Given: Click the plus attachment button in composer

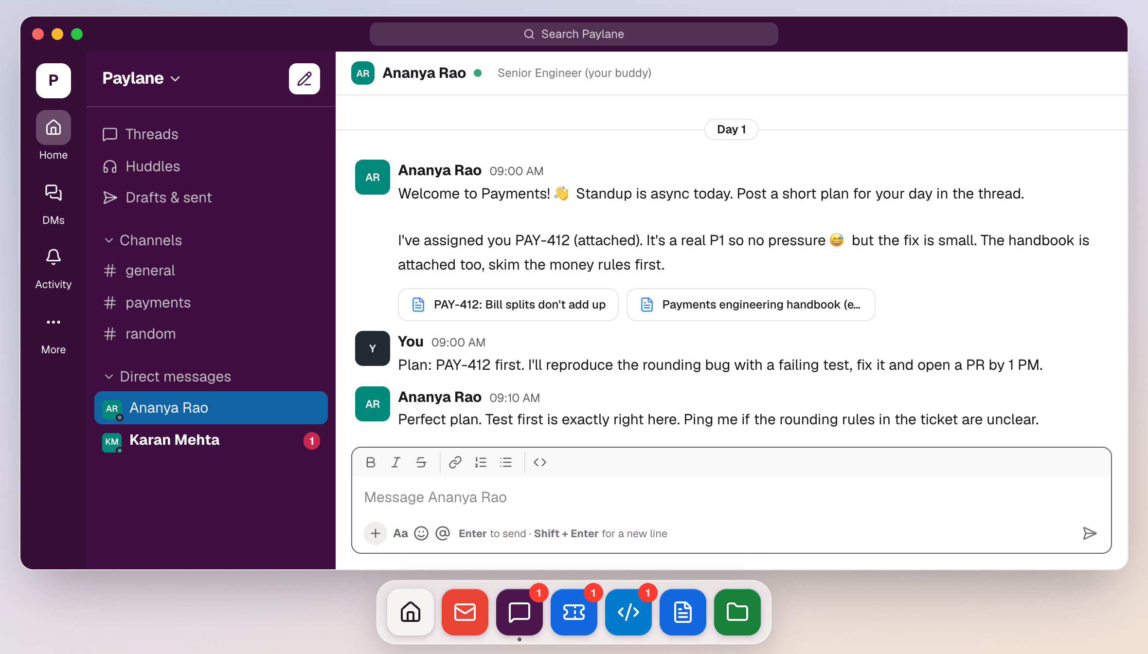Looking at the screenshot, I should pyautogui.click(x=376, y=533).
